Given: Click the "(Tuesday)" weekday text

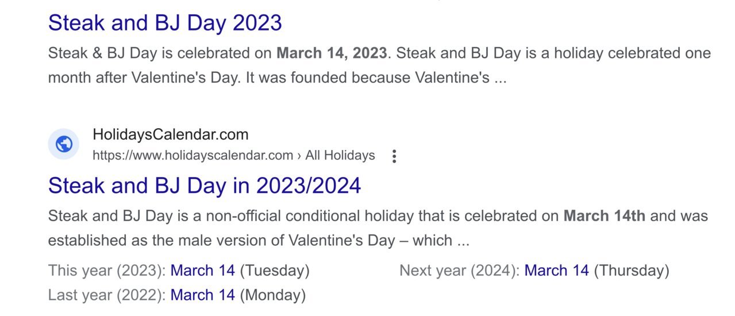Looking at the screenshot, I should pyautogui.click(x=275, y=270).
